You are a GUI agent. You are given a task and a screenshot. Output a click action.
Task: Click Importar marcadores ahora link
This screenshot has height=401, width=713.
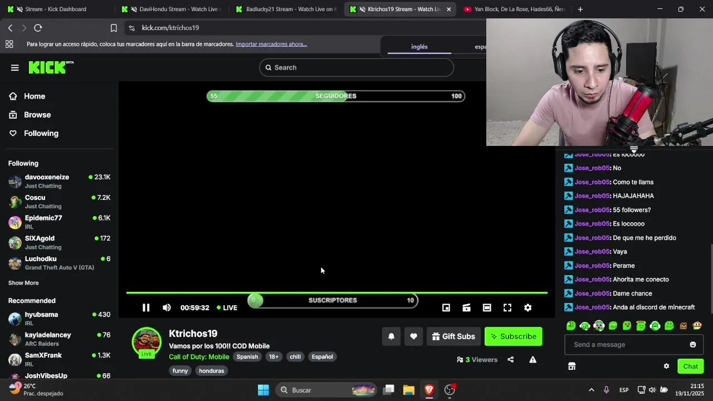click(x=271, y=44)
